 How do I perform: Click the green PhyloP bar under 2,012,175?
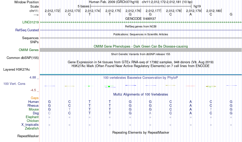pyautogui.click(x=109, y=86)
